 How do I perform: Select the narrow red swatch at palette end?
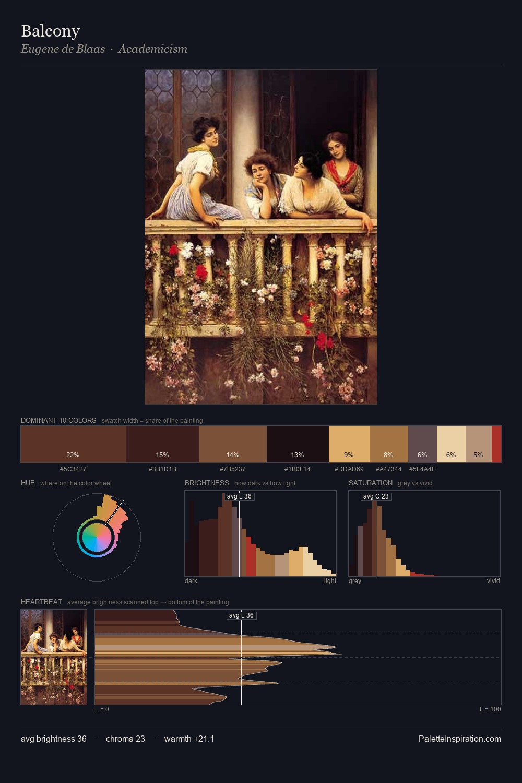[x=496, y=444]
